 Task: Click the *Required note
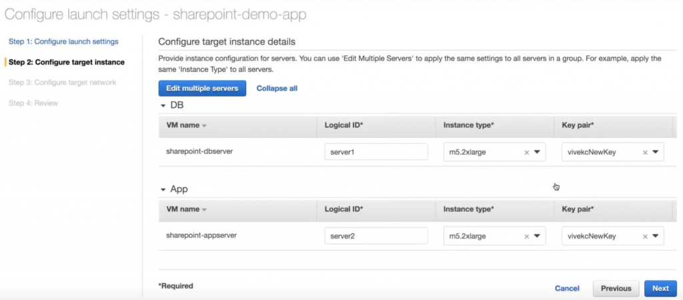(x=175, y=286)
